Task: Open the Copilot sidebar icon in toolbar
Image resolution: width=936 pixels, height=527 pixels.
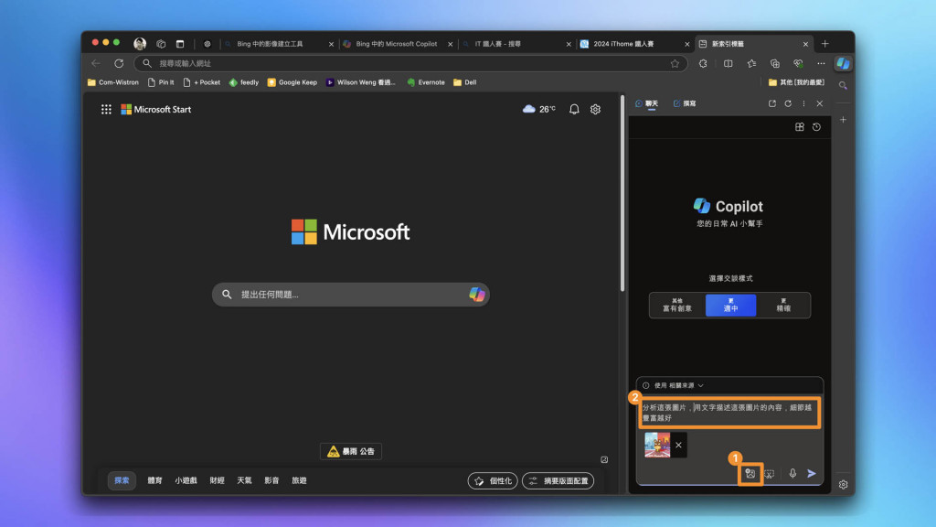Action: (842, 63)
